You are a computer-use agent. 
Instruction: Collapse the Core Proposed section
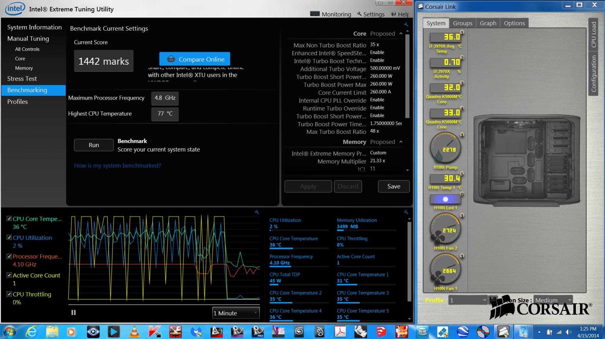[x=401, y=33]
